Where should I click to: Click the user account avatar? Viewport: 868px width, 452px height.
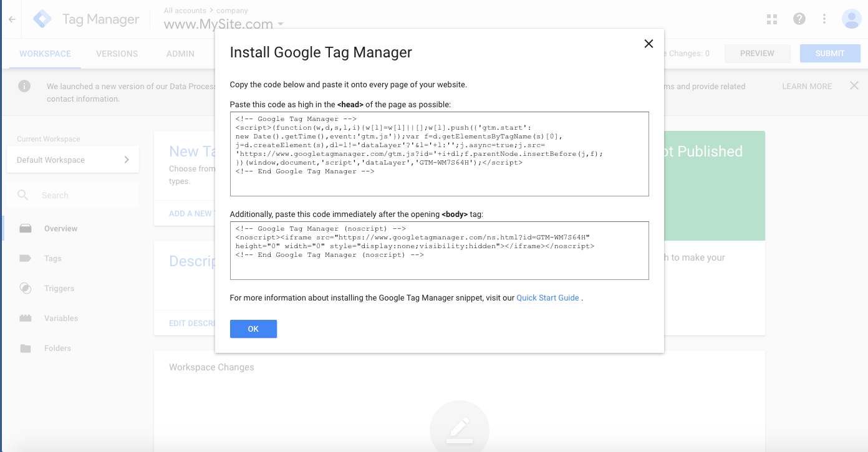[x=851, y=19]
